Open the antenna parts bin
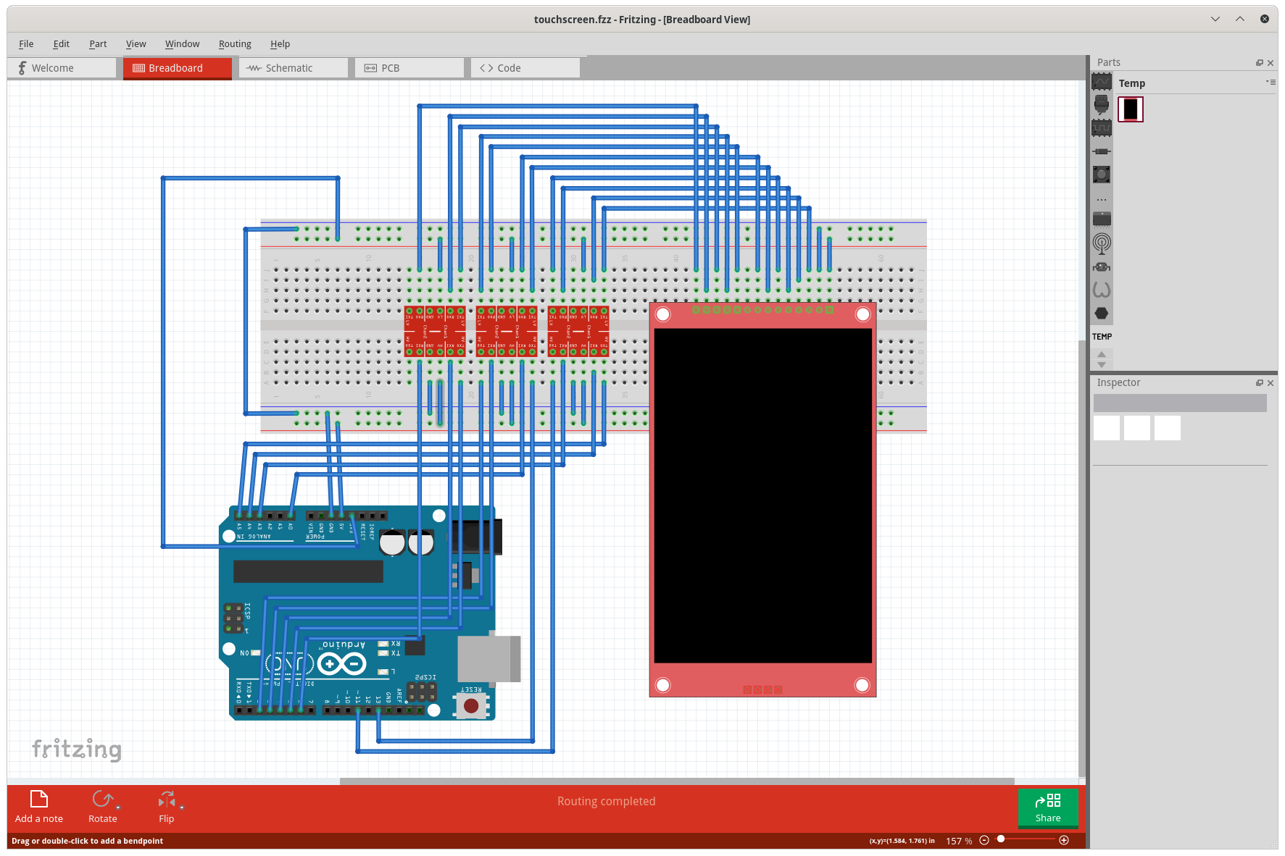 [x=1102, y=243]
